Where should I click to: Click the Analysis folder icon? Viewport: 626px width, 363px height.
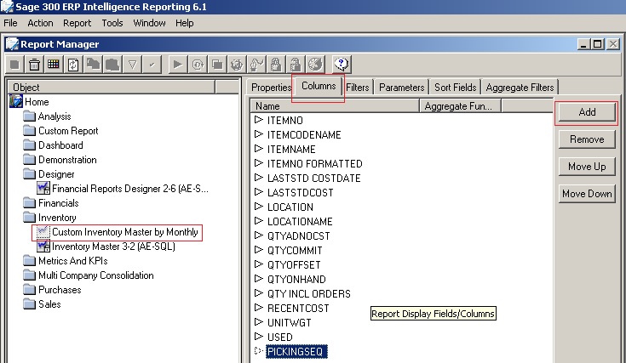coord(29,116)
